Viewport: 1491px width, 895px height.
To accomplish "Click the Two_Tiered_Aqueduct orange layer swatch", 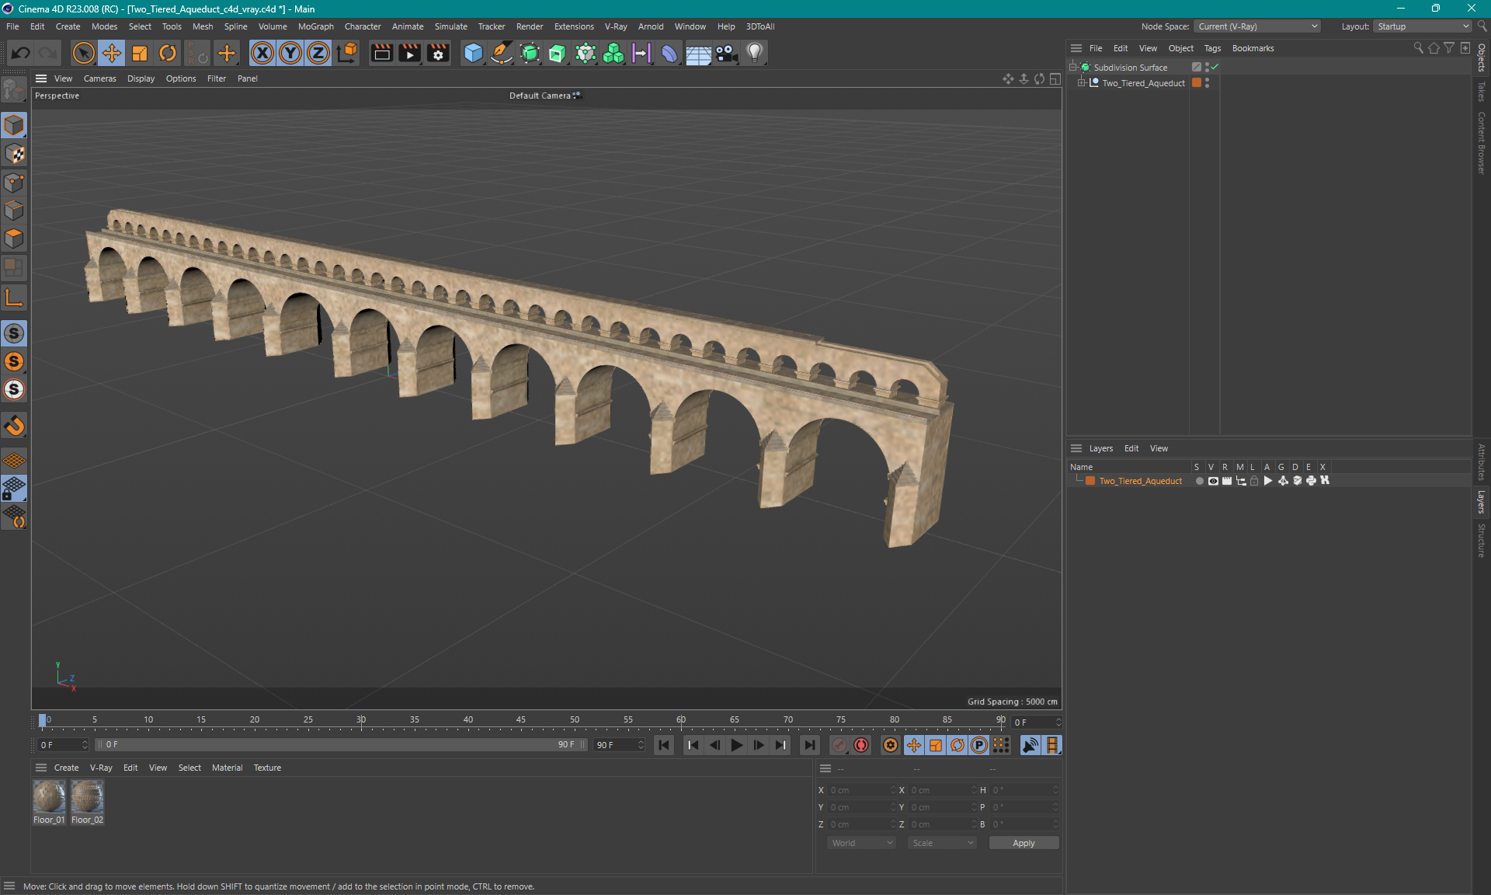I will [x=1090, y=481].
